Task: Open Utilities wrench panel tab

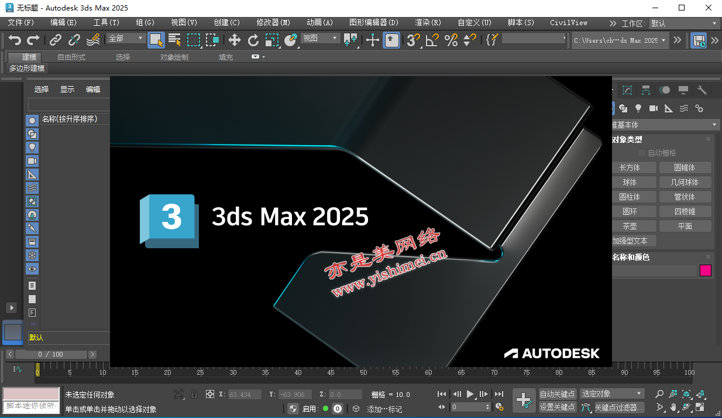Action: pos(702,90)
